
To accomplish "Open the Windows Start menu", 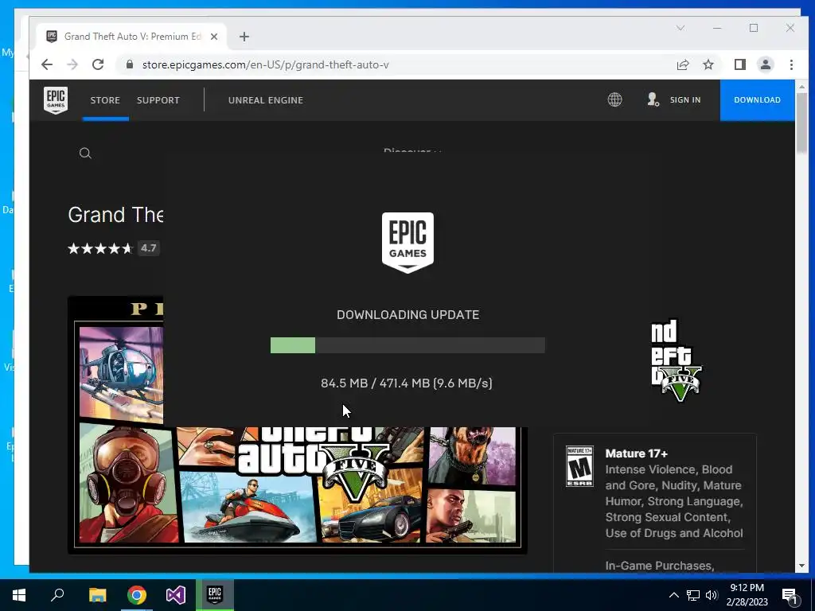I will tap(19, 595).
